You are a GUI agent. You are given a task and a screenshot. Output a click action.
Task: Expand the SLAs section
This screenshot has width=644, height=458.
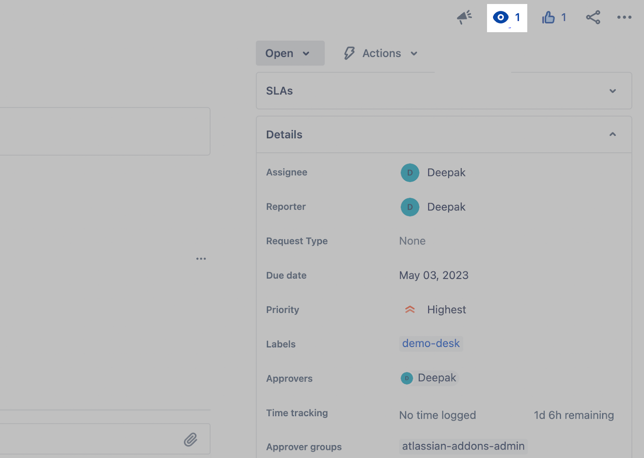(x=612, y=91)
